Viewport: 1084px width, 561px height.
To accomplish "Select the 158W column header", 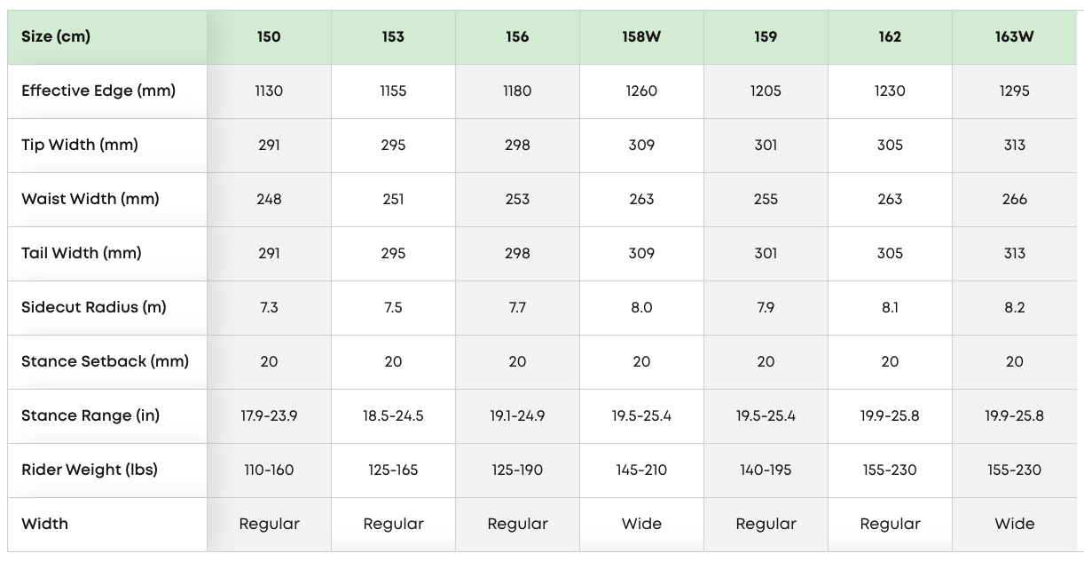I will [641, 36].
